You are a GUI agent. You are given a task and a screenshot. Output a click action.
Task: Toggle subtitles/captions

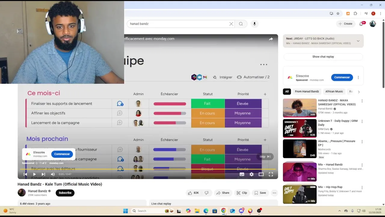242,174
